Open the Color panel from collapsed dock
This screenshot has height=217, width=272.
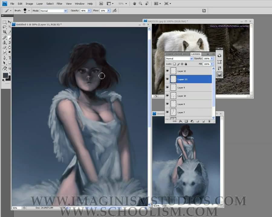pyautogui.click(x=219, y=55)
